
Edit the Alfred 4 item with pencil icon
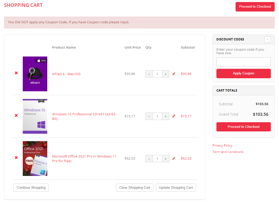(174, 74)
